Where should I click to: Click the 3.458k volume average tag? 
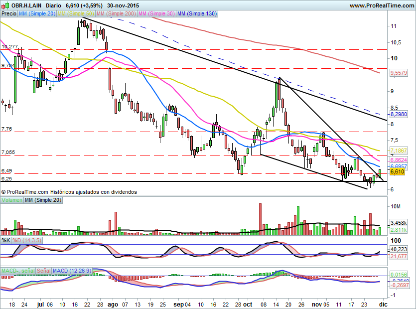pyautogui.click(x=399, y=223)
